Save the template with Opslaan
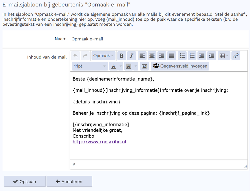The height and width of the screenshot is (191, 250). point(25,181)
